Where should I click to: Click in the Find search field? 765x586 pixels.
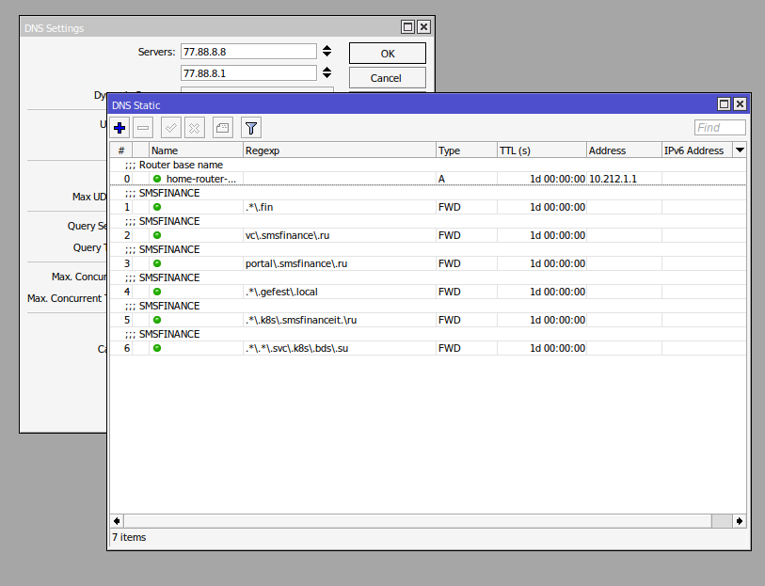720,128
